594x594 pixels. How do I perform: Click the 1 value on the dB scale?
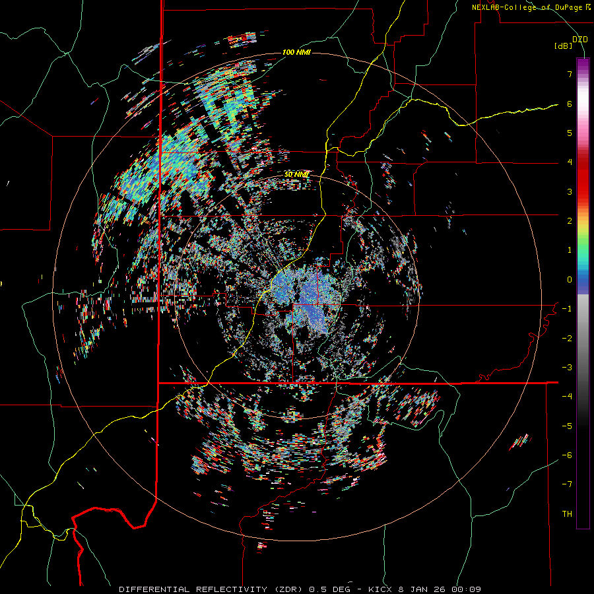click(570, 250)
